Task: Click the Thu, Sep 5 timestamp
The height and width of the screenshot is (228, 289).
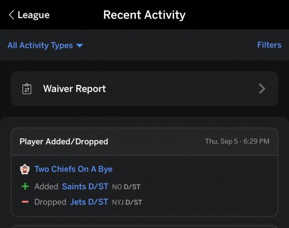Action: [237, 141]
